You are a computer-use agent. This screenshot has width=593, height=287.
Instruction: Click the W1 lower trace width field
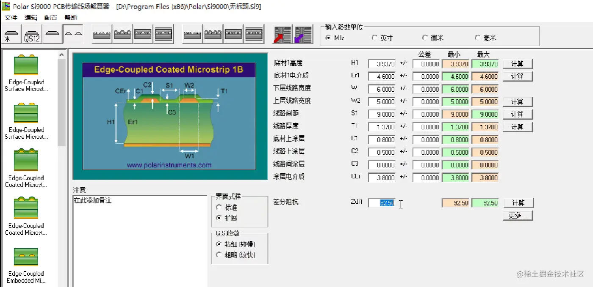pos(382,89)
